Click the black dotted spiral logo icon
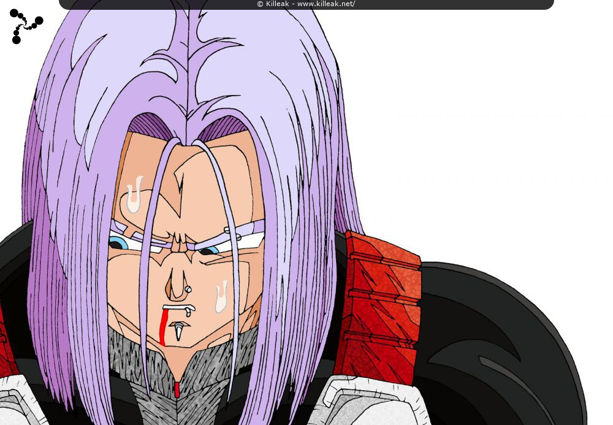The height and width of the screenshot is (425, 613). point(26,26)
